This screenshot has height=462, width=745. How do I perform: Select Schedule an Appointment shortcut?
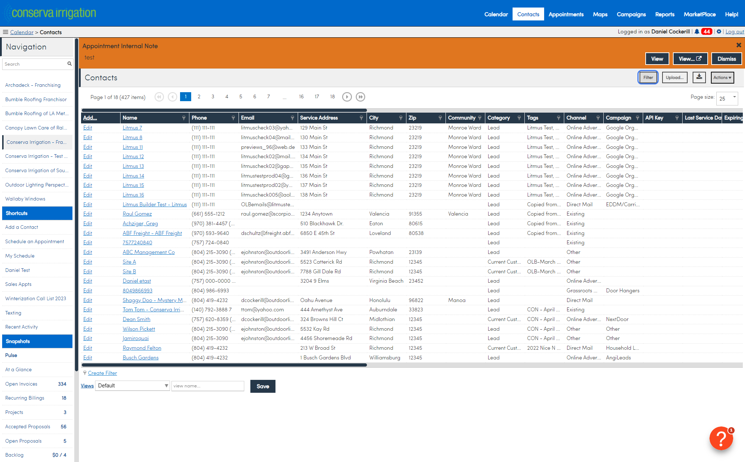coord(34,241)
